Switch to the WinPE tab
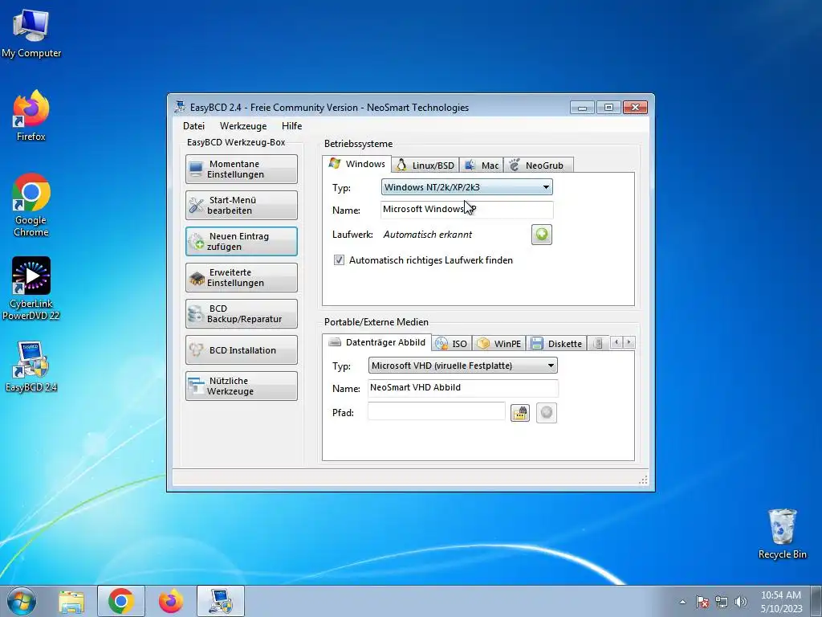 point(499,344)
